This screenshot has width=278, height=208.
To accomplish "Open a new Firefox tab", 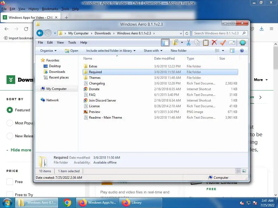I will pyautogui.click(x=66, y=17).
